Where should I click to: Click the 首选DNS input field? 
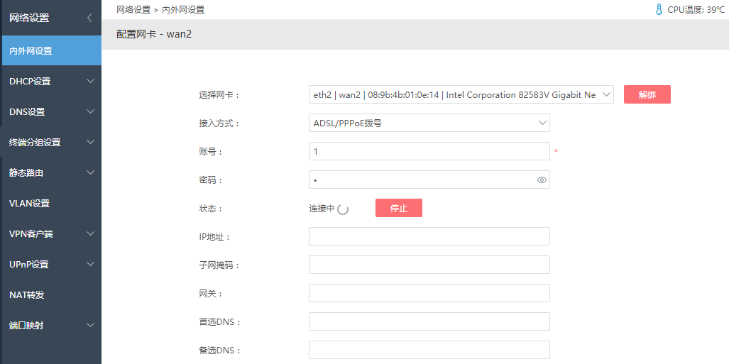tap(429, 321)
